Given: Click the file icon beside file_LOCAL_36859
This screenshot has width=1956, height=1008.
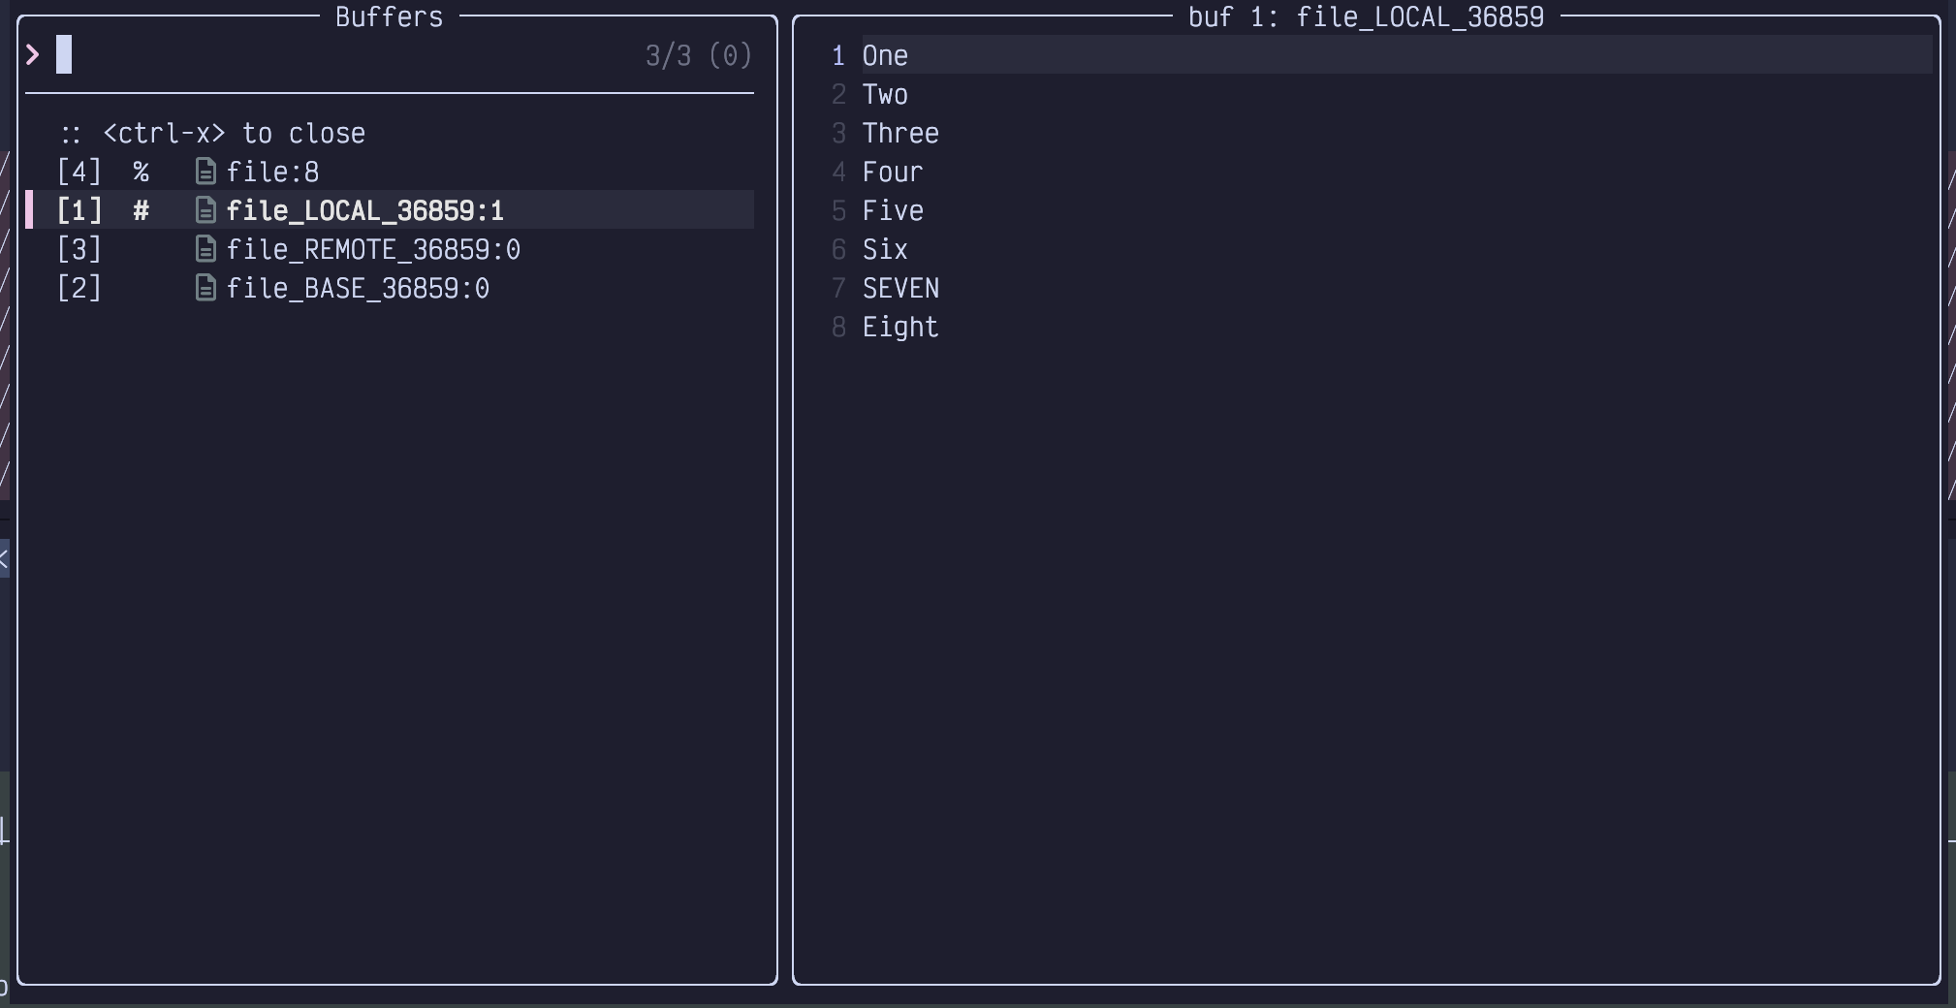Looking at the screenshot, I should point(205,211).
